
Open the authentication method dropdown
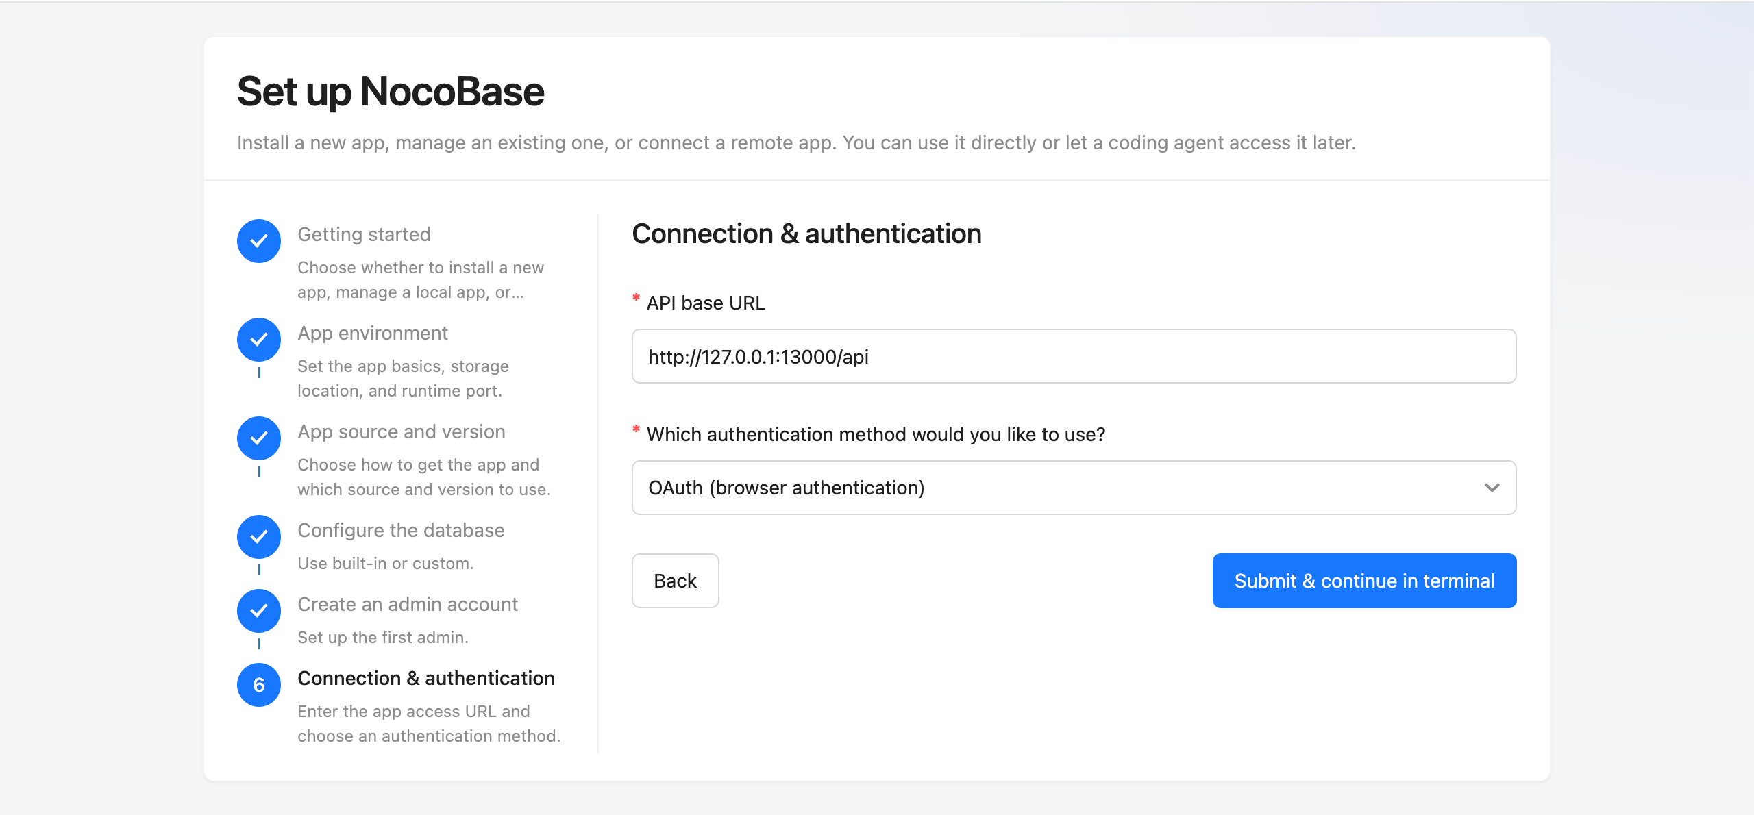pos(1074,488)
